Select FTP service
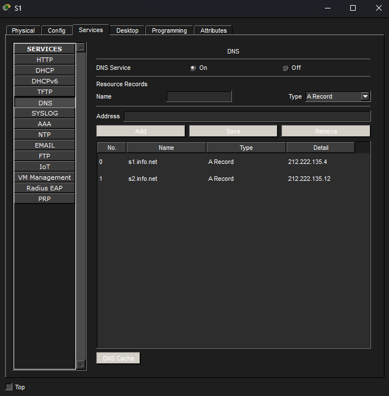Viewport: 389px width, 396px height. coord(44,156)
